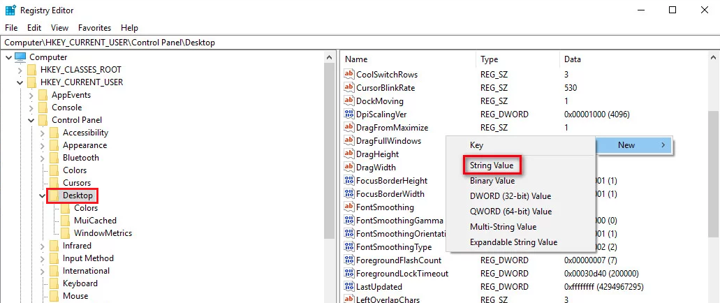Click the DWORD icon beside ForegroundFlashCount
720x303 pixels.
point(349,260)
